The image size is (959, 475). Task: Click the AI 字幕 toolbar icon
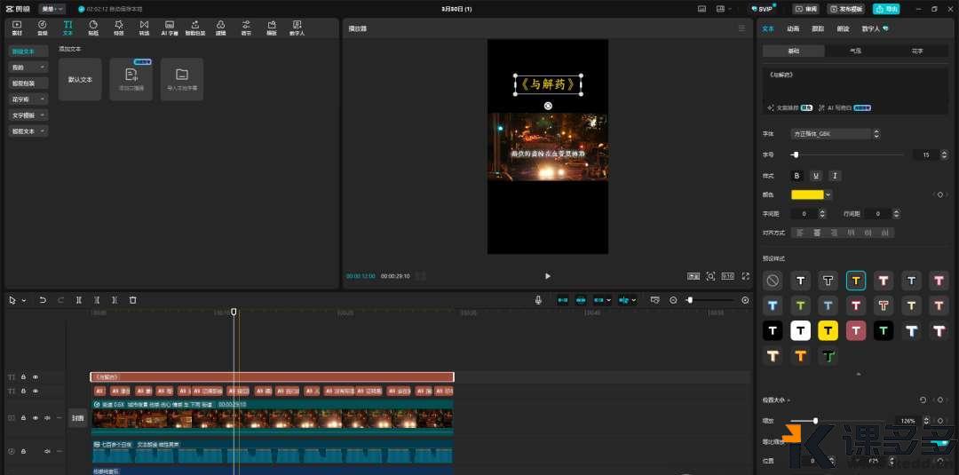170,28
